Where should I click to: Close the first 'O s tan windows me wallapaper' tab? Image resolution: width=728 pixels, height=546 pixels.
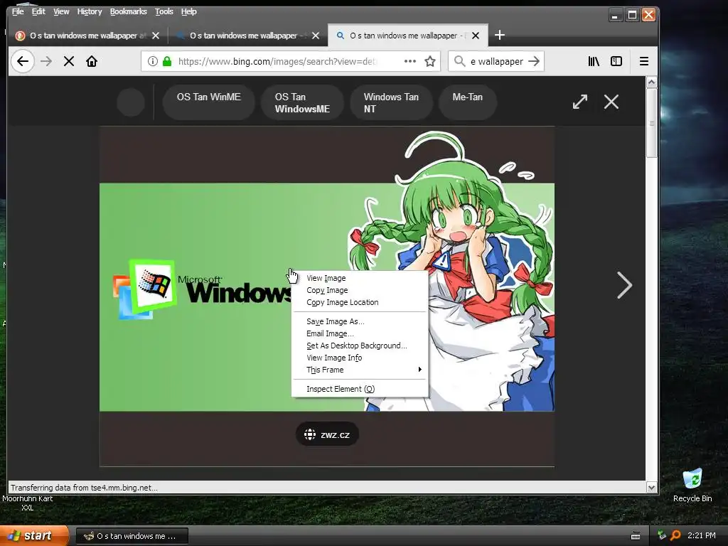pyautogui.click(x=156, y=36)
